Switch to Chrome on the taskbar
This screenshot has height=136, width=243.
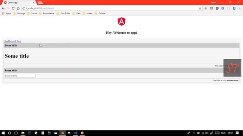coord(62,133)
